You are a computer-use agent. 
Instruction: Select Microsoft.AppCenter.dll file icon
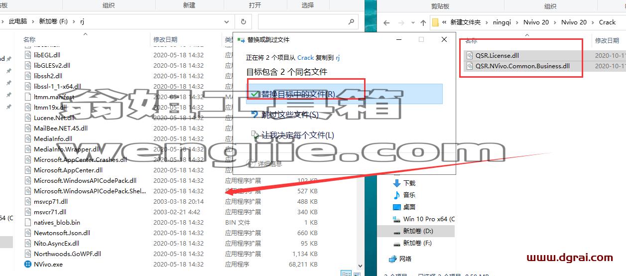[x=29, y=170]
